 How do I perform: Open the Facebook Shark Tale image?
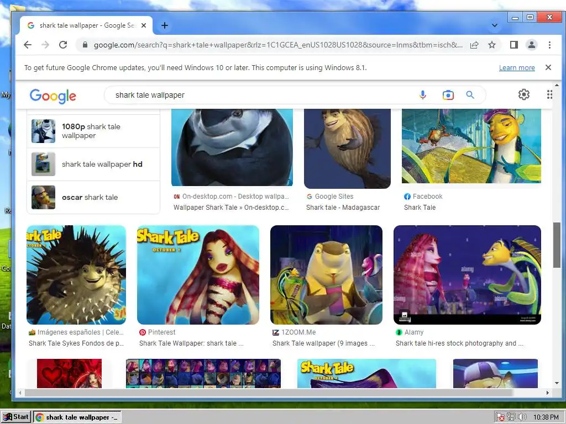[x=471, y=146]
